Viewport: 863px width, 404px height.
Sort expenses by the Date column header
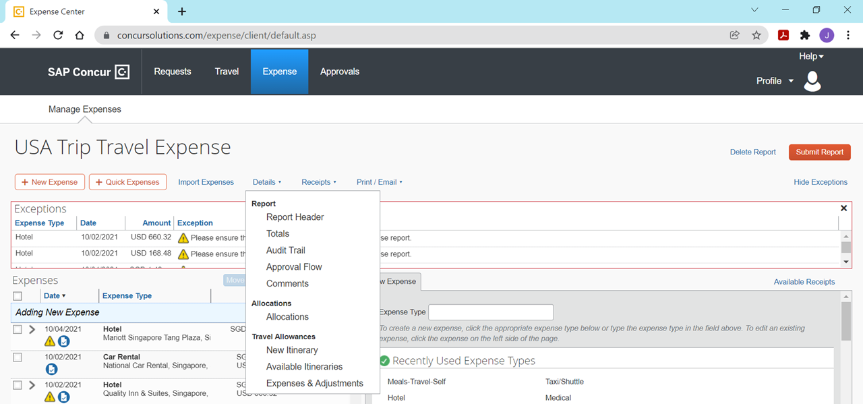tap(55, 296)
